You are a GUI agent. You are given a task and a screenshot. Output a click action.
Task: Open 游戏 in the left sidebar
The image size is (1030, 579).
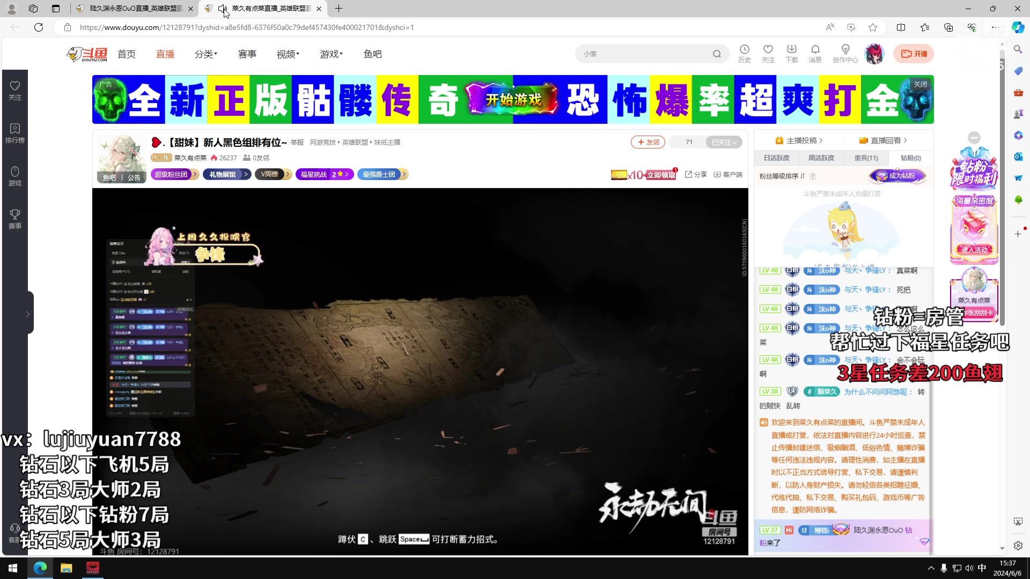(15, 176)
